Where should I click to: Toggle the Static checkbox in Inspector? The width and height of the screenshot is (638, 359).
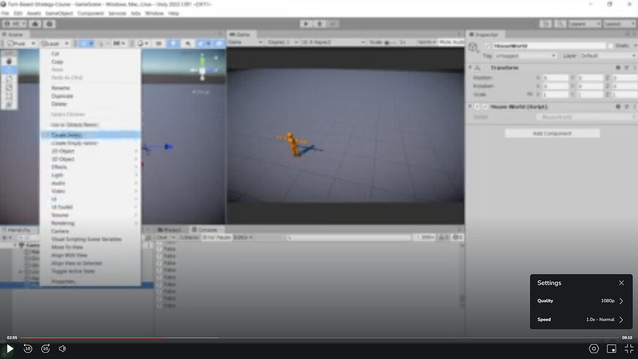(x=611, y=46)
